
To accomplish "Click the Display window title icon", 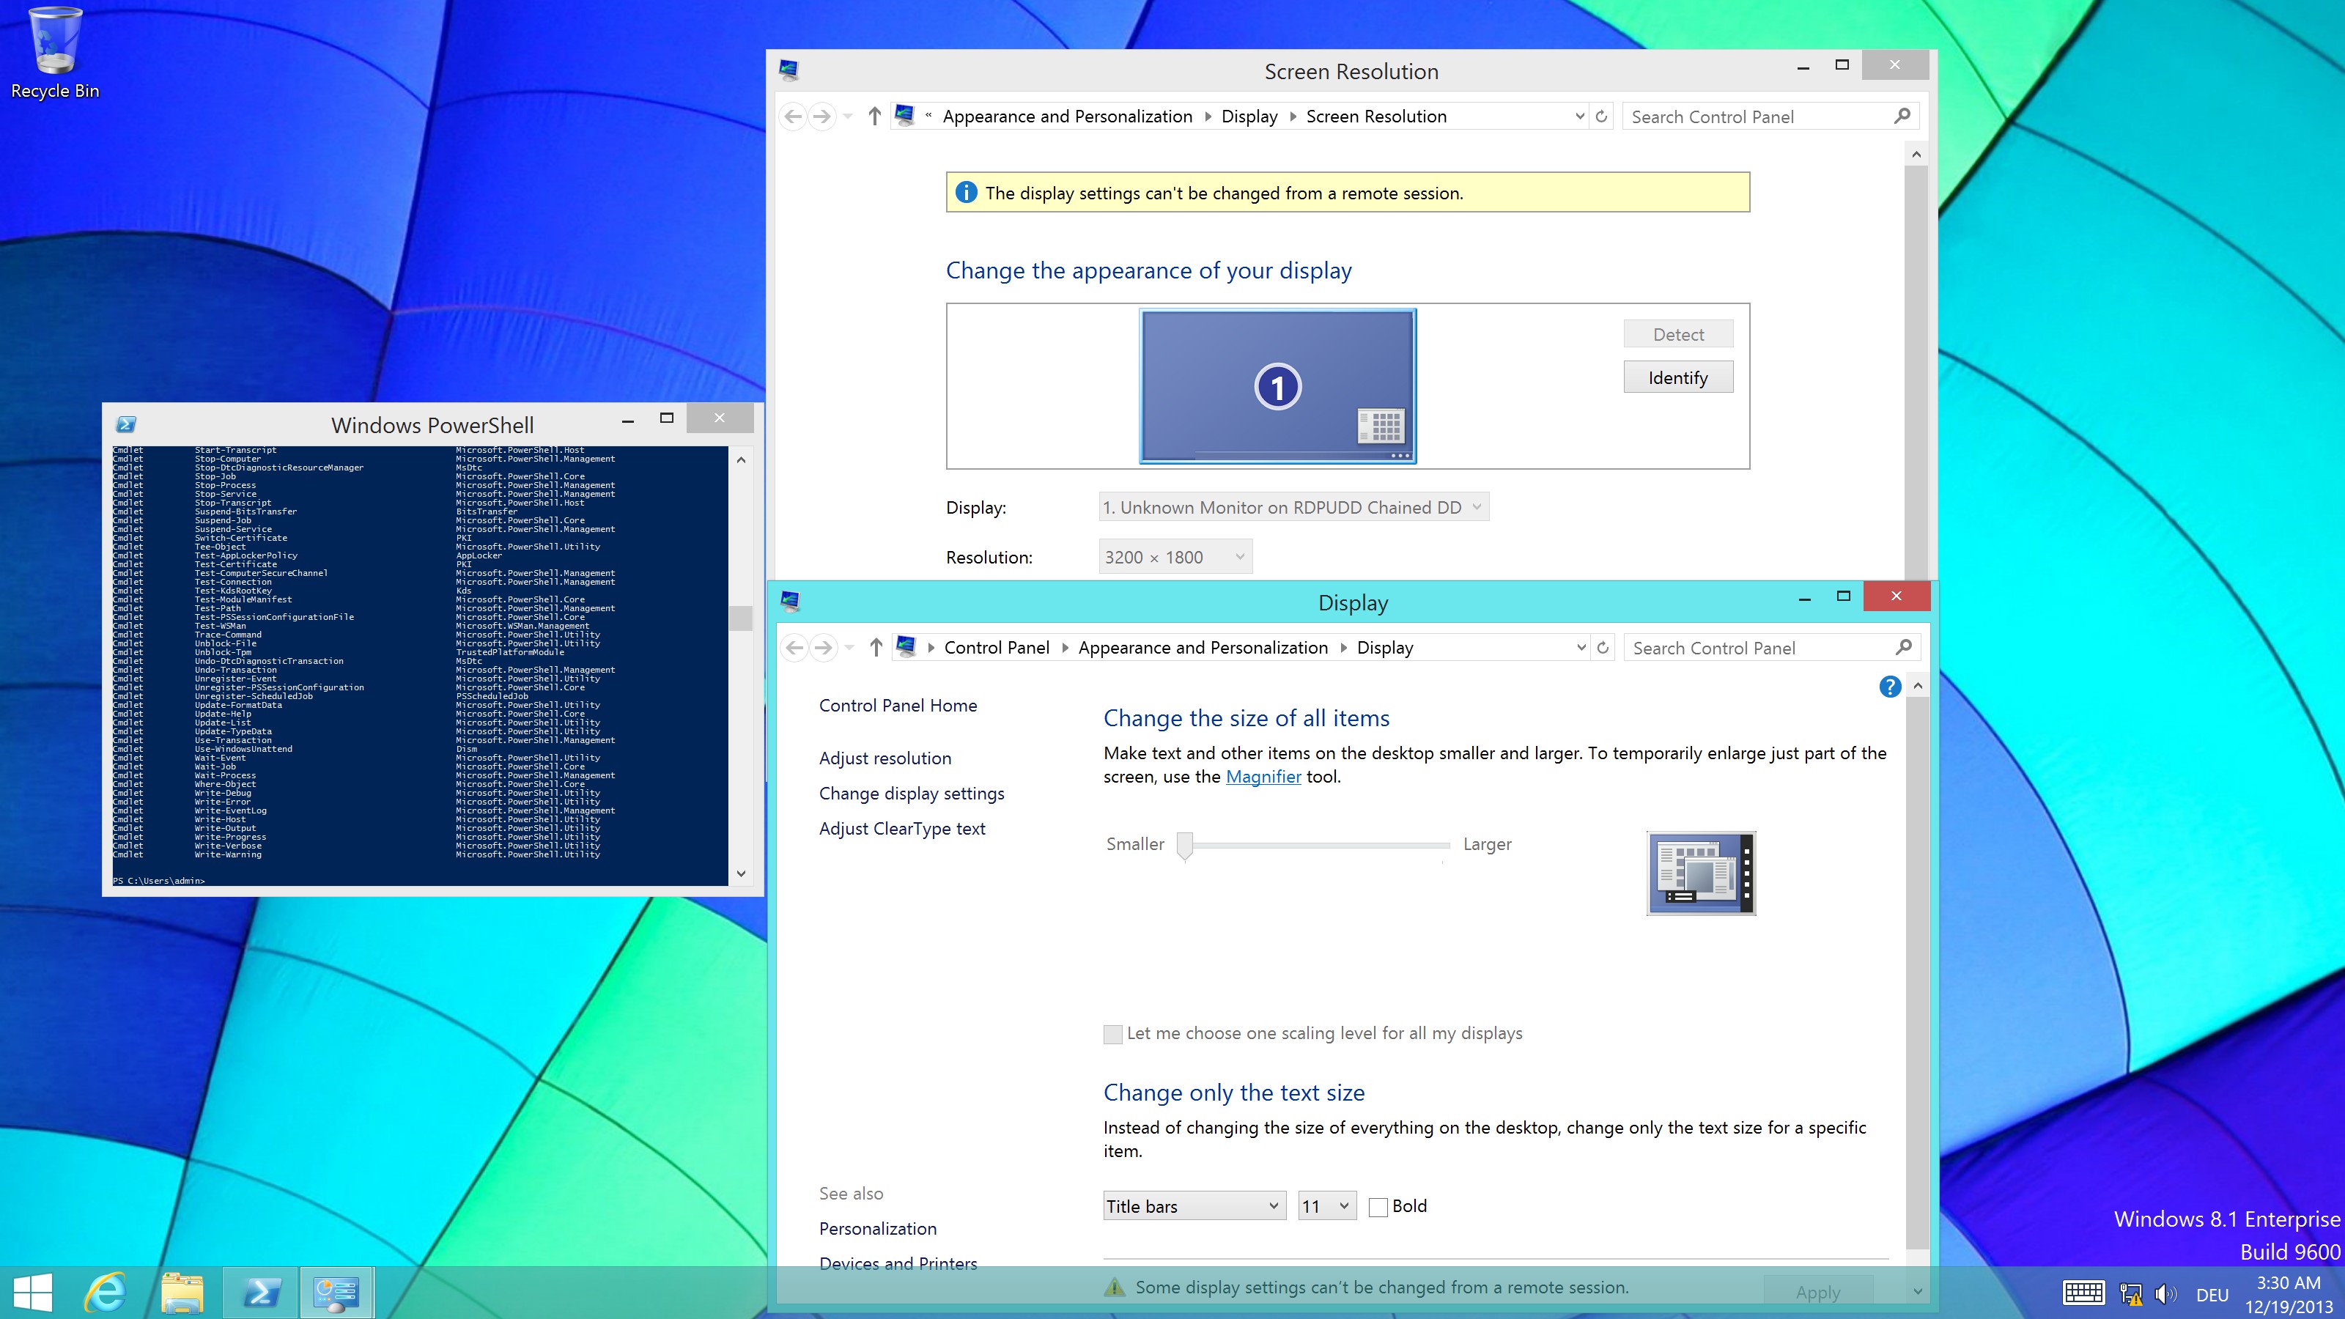I will [x=790, y=601].
